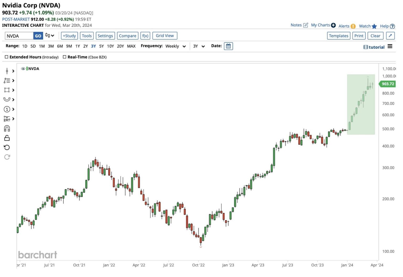
Task: Click the NVDA symbol input field
Action: (x=19, y=36)
